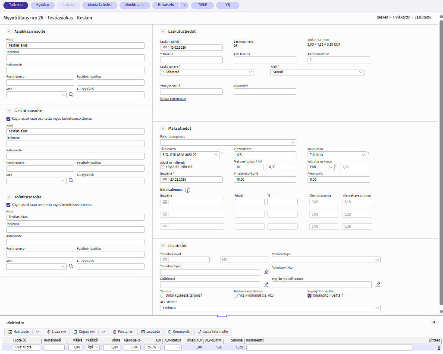This screenshot has width=443, height=354.
Task: Collapse the Laskutustiedot section
Action: point(163,31)
